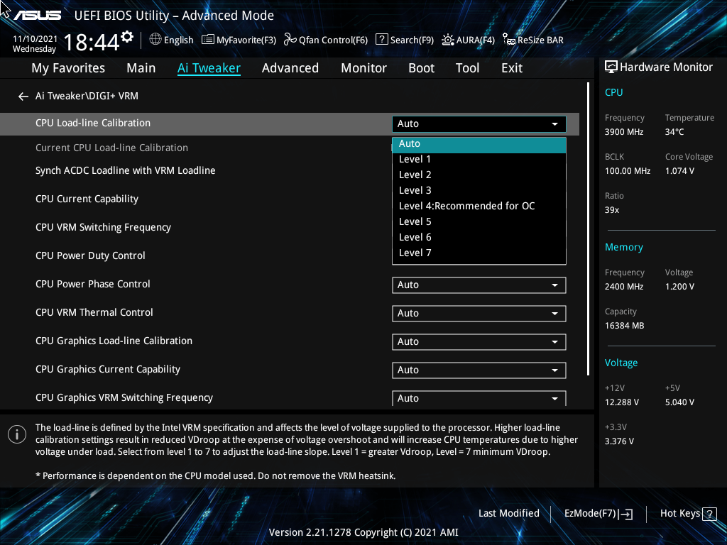Click the Hot Keys question mark icon
727x545 pixels.
click(x=709, y=514)
